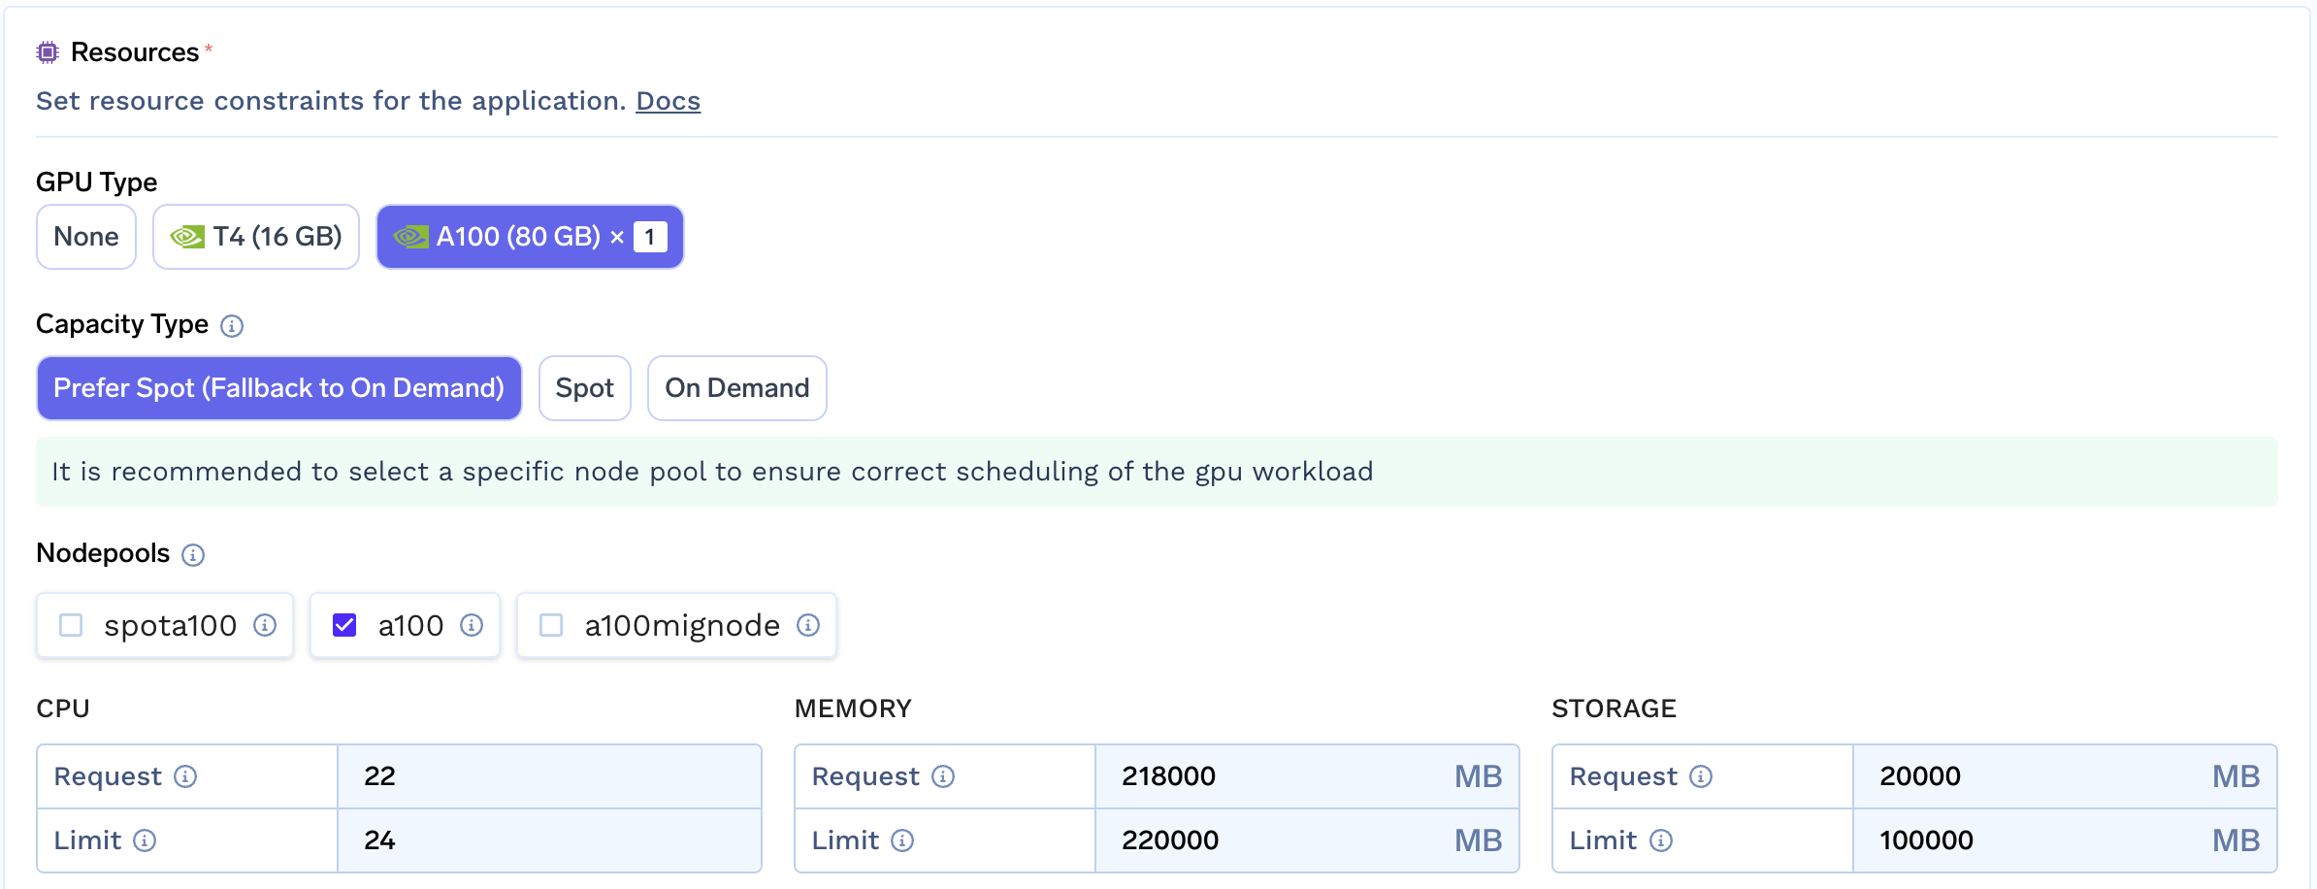This screenshot has height=889, width=2317.
Task: Click the a100mignode info icon
Action: 808,626
